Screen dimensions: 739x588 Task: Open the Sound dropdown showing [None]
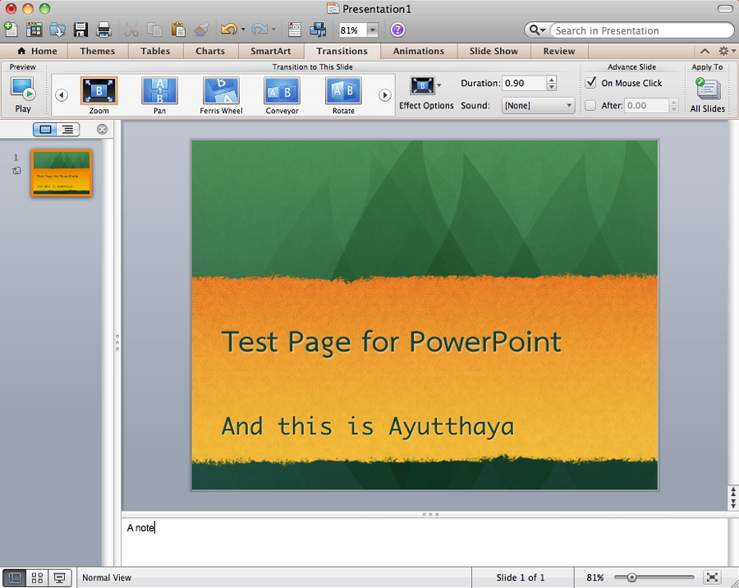[538, 106]
